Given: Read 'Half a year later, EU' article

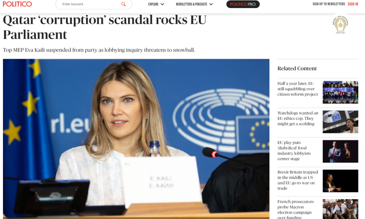Looking at the screenshot, I should coord(297,89).
